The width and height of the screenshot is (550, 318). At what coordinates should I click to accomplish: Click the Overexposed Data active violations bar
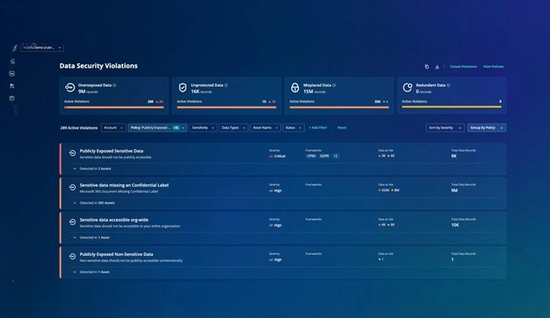click(114, 107)
